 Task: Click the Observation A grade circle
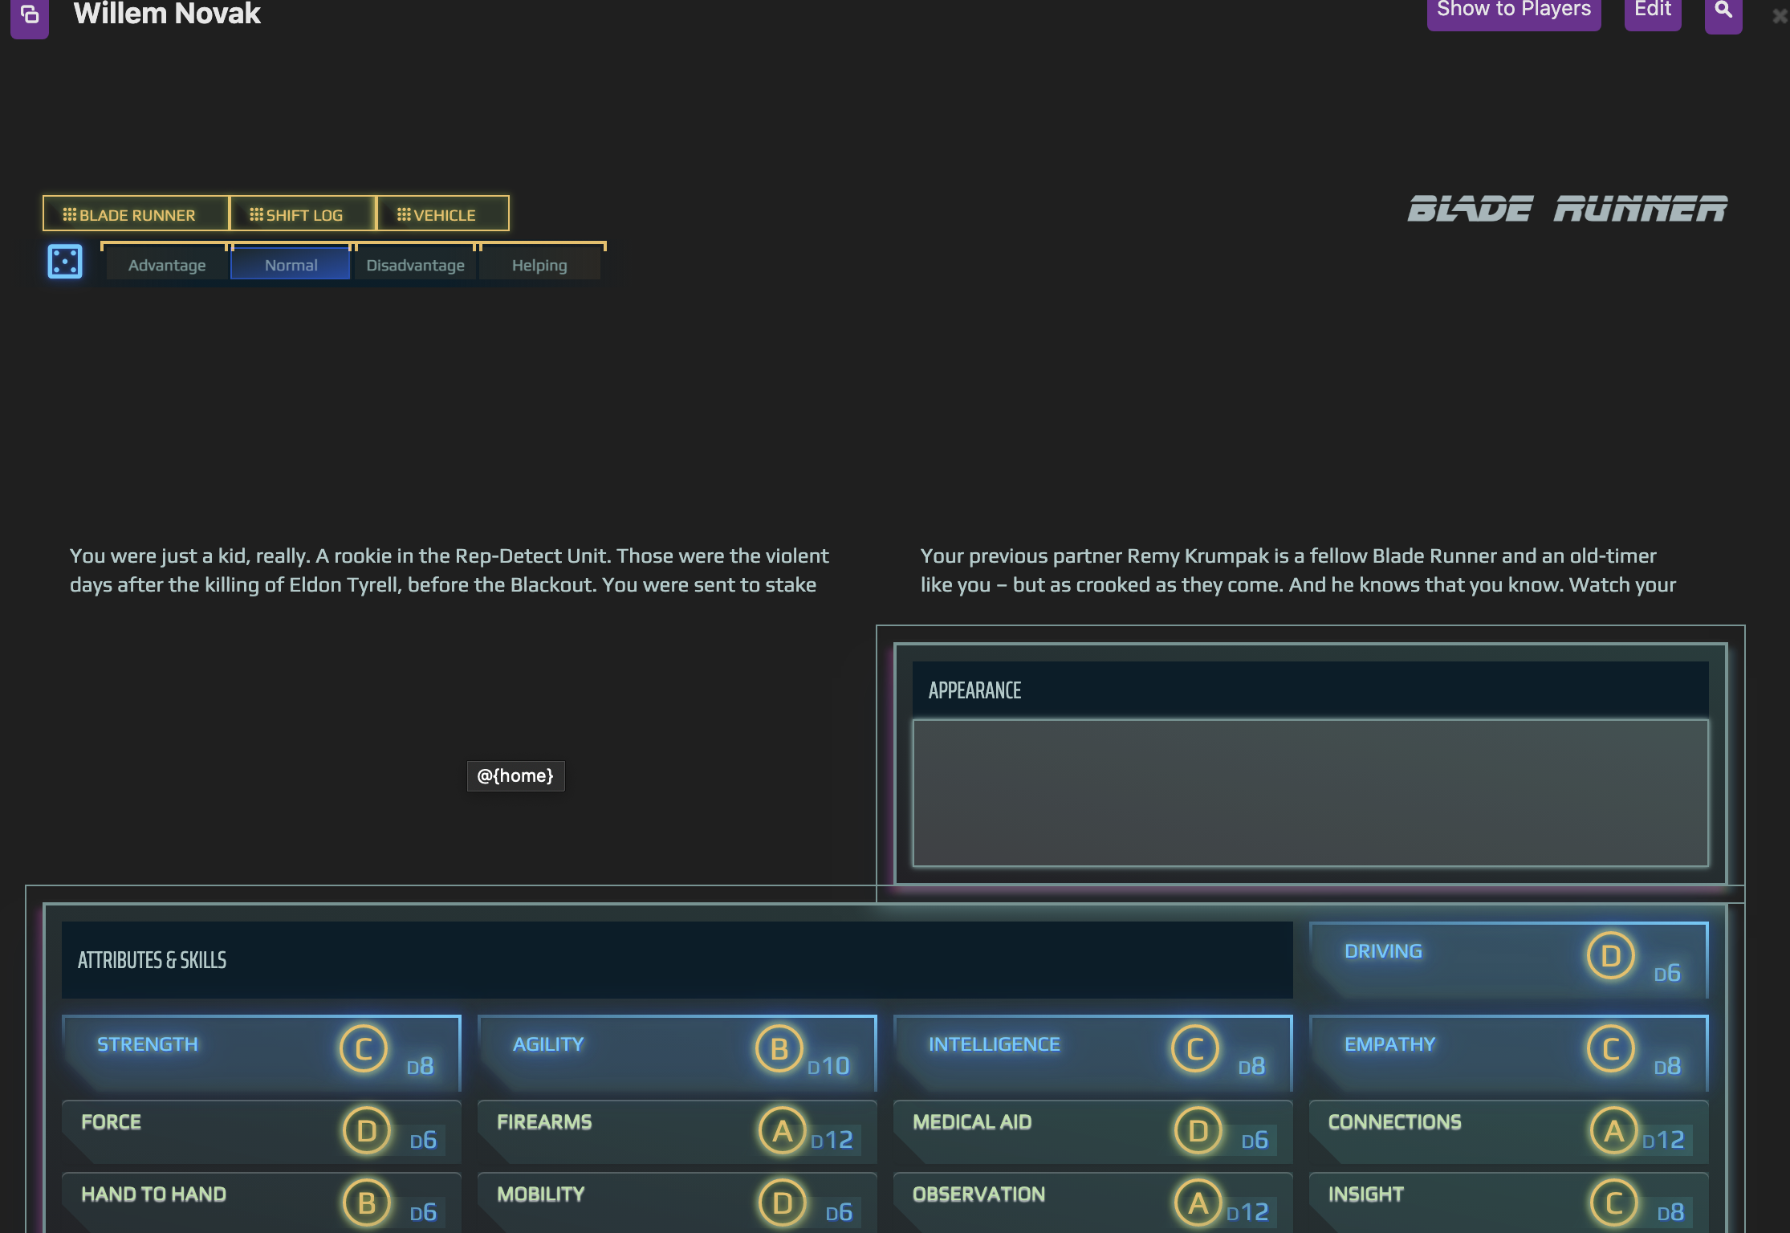tap(1198, 1203)
